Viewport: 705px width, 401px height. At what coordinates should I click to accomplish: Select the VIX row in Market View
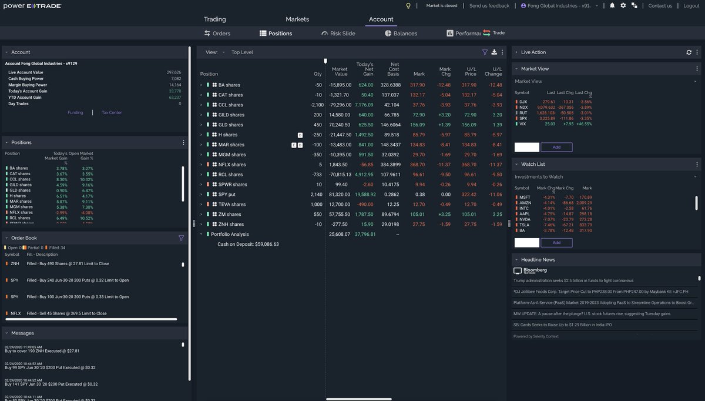point(553,124)
